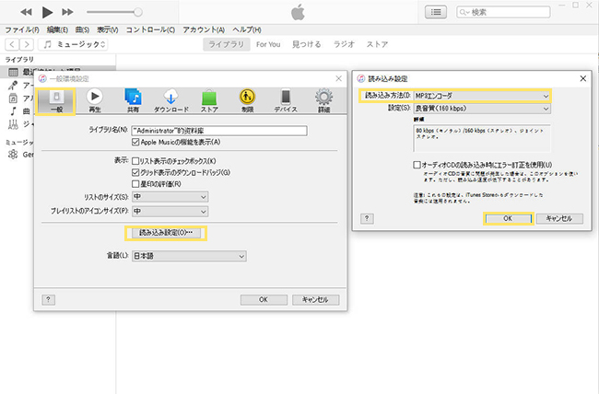Open the 読み込み方法 encoder dropdown
The width and height of the screenshot is (599, 394).
(482, 96)
